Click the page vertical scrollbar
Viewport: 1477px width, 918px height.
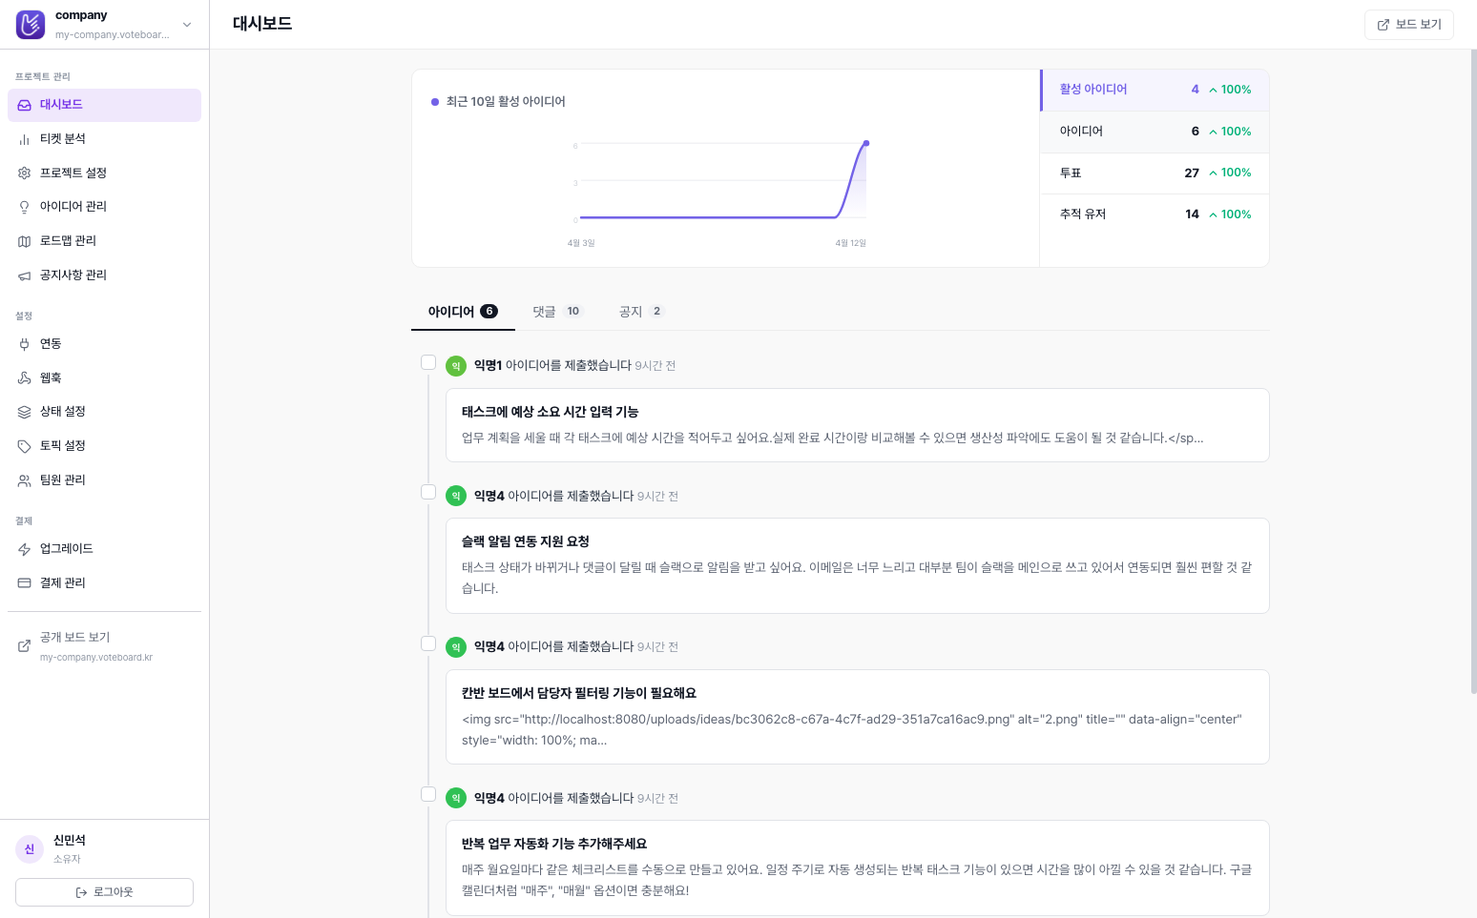[1473, 372]
